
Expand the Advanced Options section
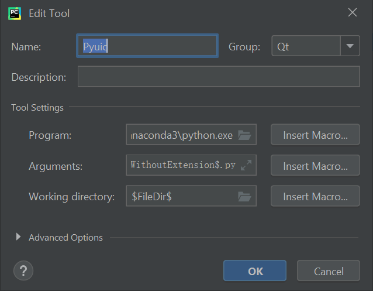[18, 237]
